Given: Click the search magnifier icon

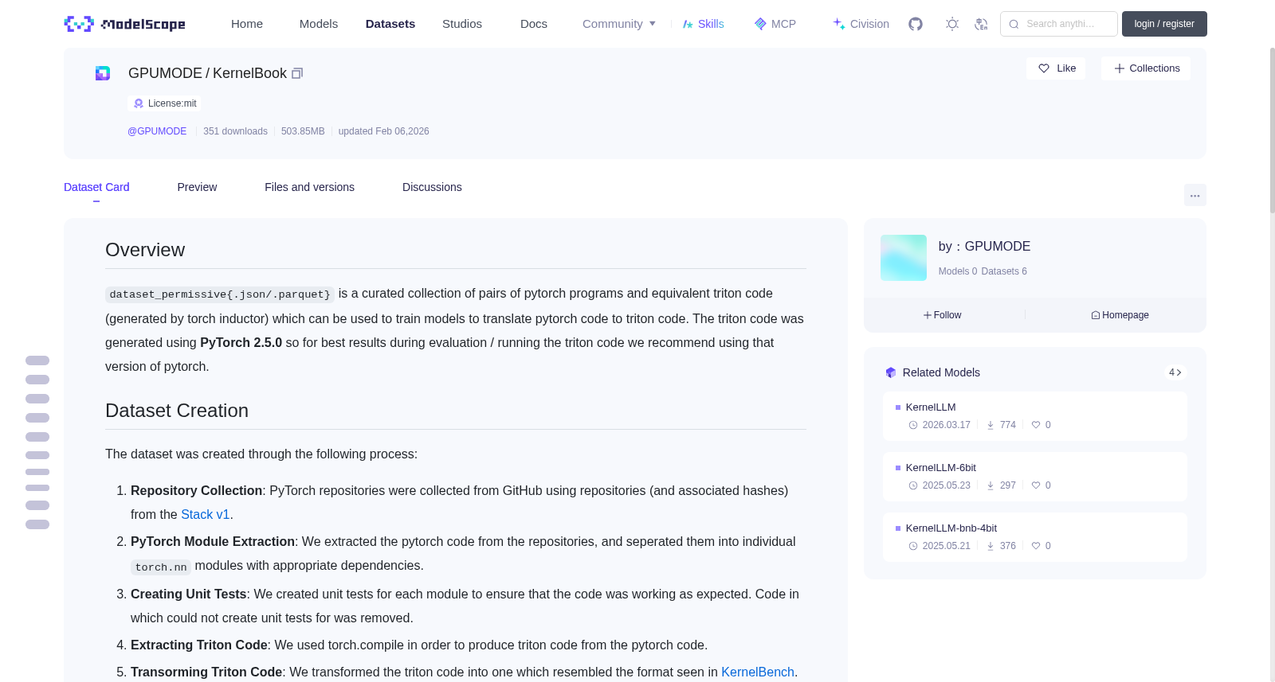Looking at the screenshot, I should (1014, 24).
